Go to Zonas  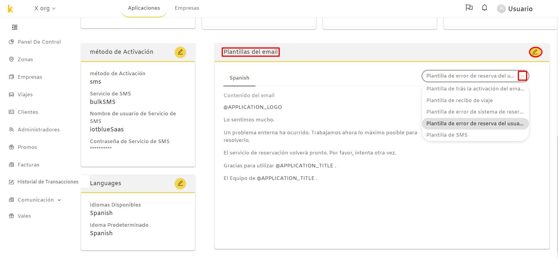[x=25, y=59]
